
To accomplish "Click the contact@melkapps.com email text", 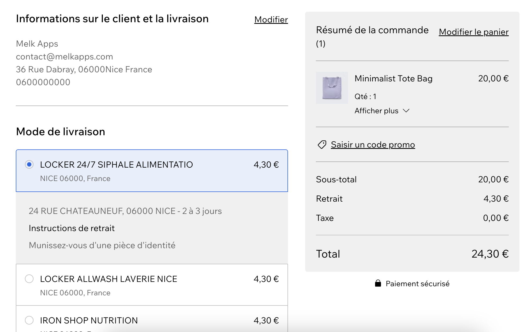I will click(x=64, y=56).
